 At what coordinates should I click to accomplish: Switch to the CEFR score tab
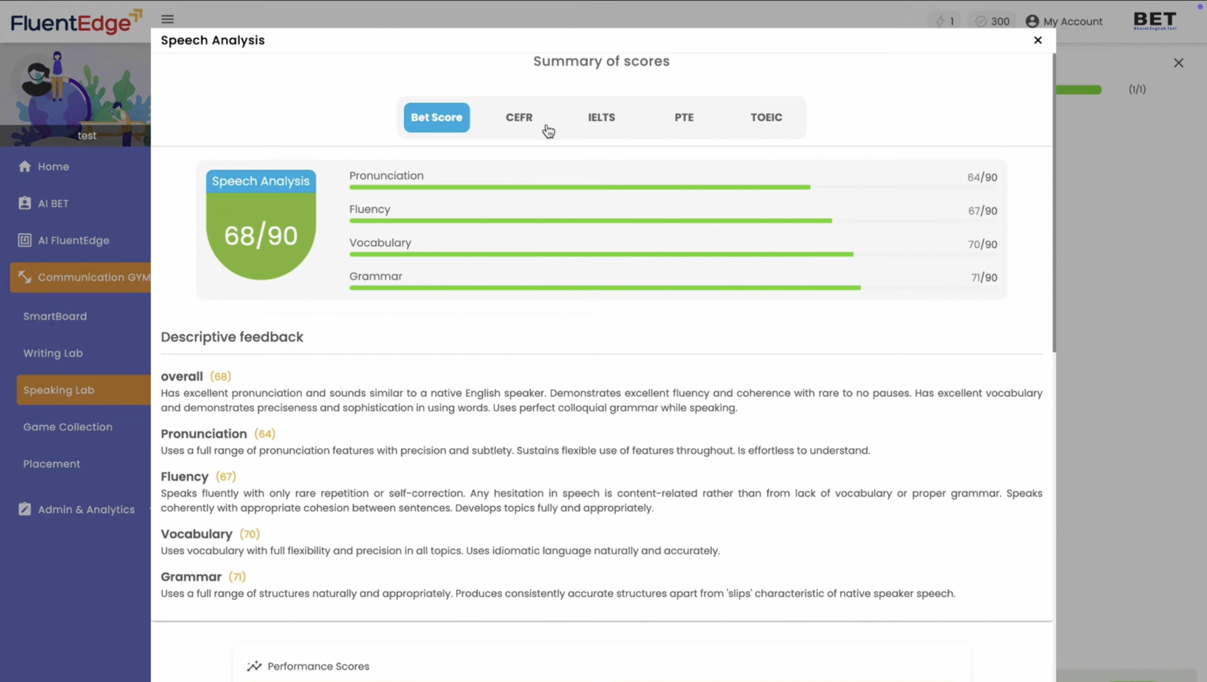pyautogui.click(x=519, y=117)
